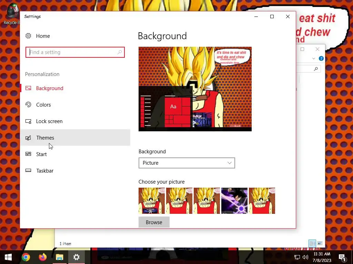
Task: Switch File Explorer to details view
Action: 312,243
